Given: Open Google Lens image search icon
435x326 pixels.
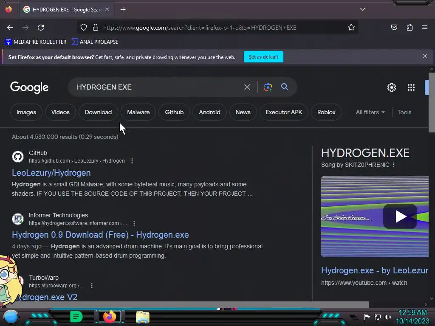Looking at the screenshot, I should click(x=268, y=87).
